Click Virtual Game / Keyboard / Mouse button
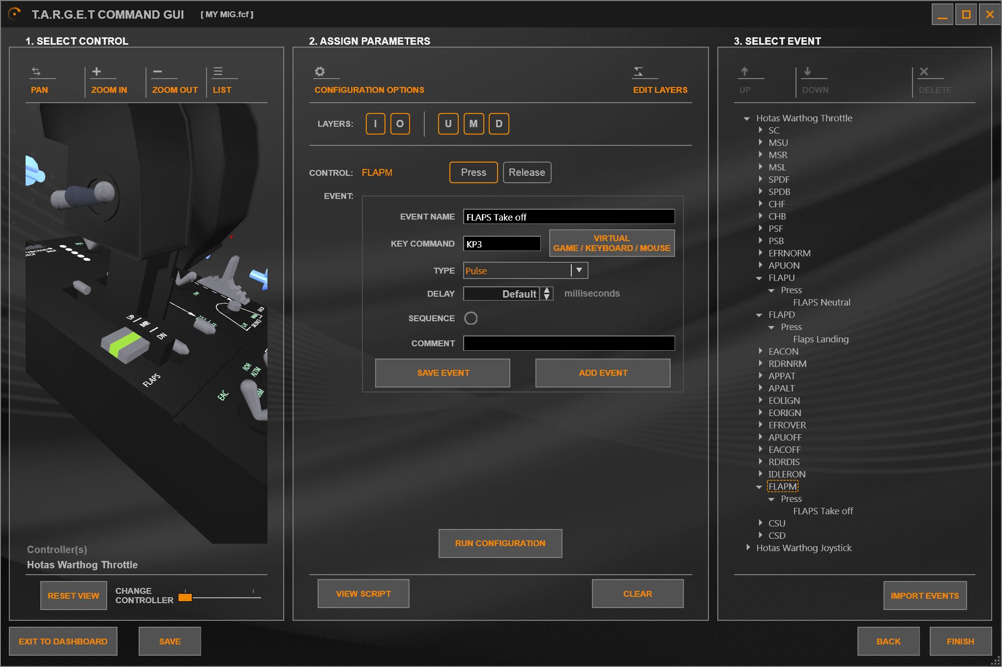Image resolution: width=1002 pixels, height=667 pixels. [612, 243]
